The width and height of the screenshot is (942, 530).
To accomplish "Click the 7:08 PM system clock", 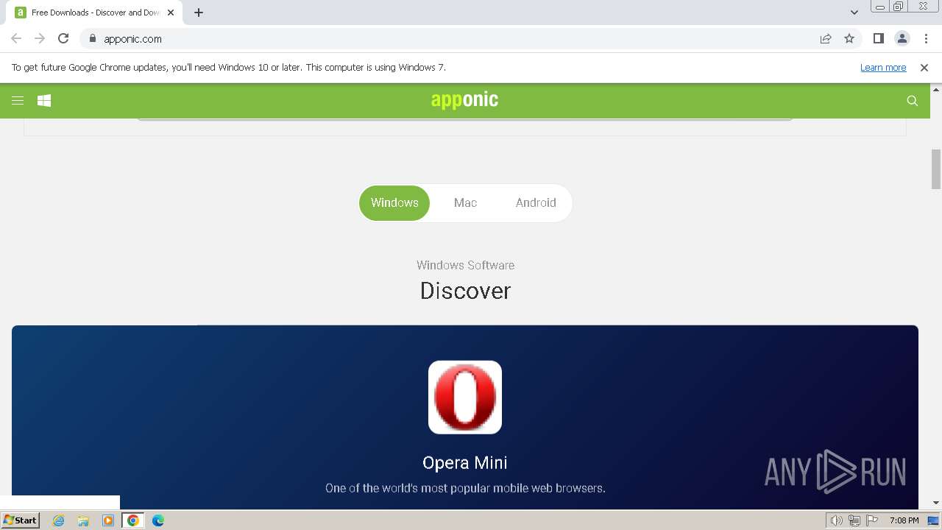I will click(904, 520).
